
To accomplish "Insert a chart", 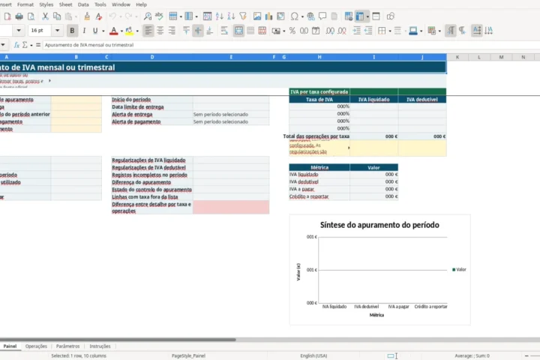I will click(269, 16).
